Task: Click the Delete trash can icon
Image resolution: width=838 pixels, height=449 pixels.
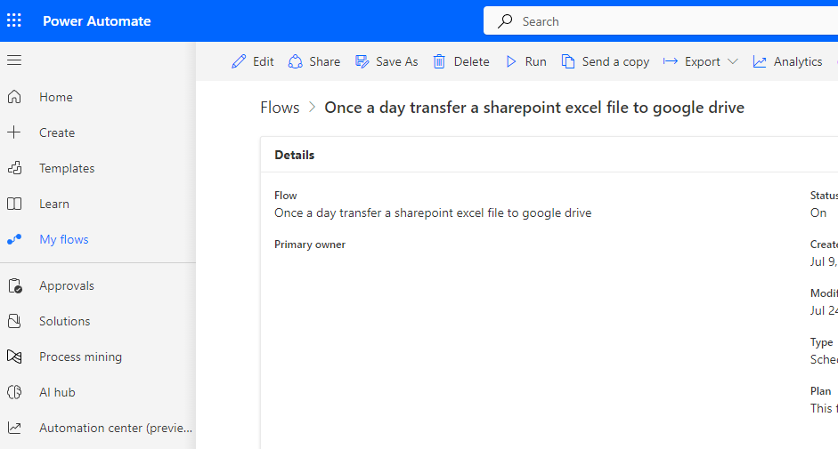Action: coord(439,61)
